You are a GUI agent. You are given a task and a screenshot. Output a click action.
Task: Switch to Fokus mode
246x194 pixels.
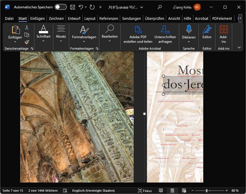(145, 191)
